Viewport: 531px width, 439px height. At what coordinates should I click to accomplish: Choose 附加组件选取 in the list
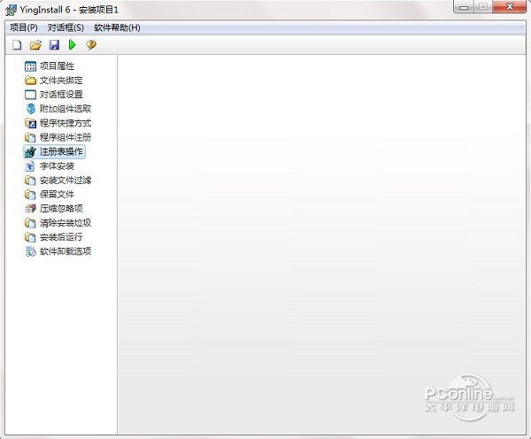[x=65, y=109]
